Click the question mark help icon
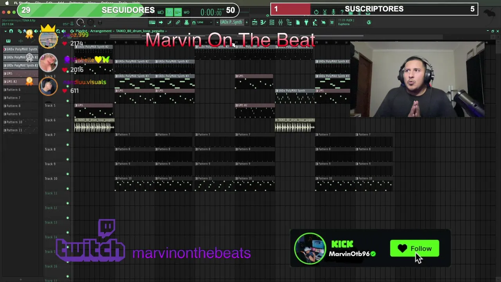Screen dimensions: 501x282 click(342, 13)
